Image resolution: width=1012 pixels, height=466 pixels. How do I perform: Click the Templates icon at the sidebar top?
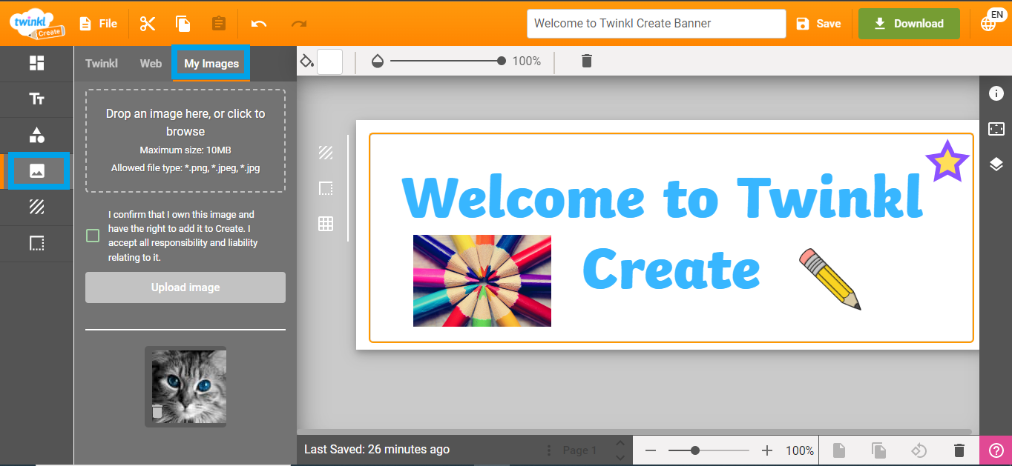click(x=37, y=64)
